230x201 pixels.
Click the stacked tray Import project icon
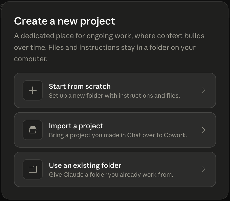(33, 130)
